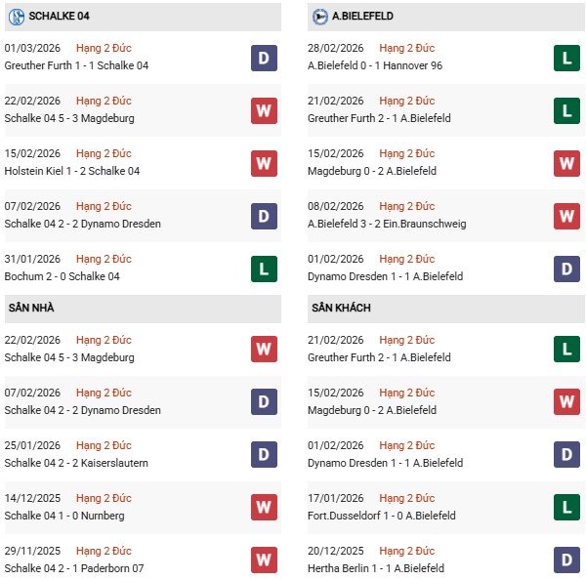This screenshot has width=586, height=580.
Task: Click the W badge for Schalke 04 1-0 Nurnberg
Action: point(264,508)
